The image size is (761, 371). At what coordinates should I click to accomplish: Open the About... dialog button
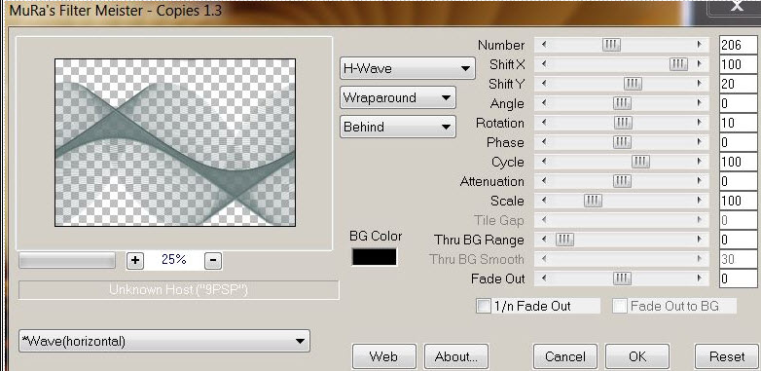pos(456,356)
